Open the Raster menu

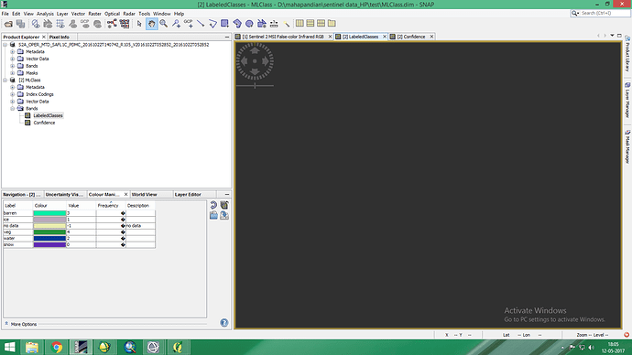pos(94,14)
